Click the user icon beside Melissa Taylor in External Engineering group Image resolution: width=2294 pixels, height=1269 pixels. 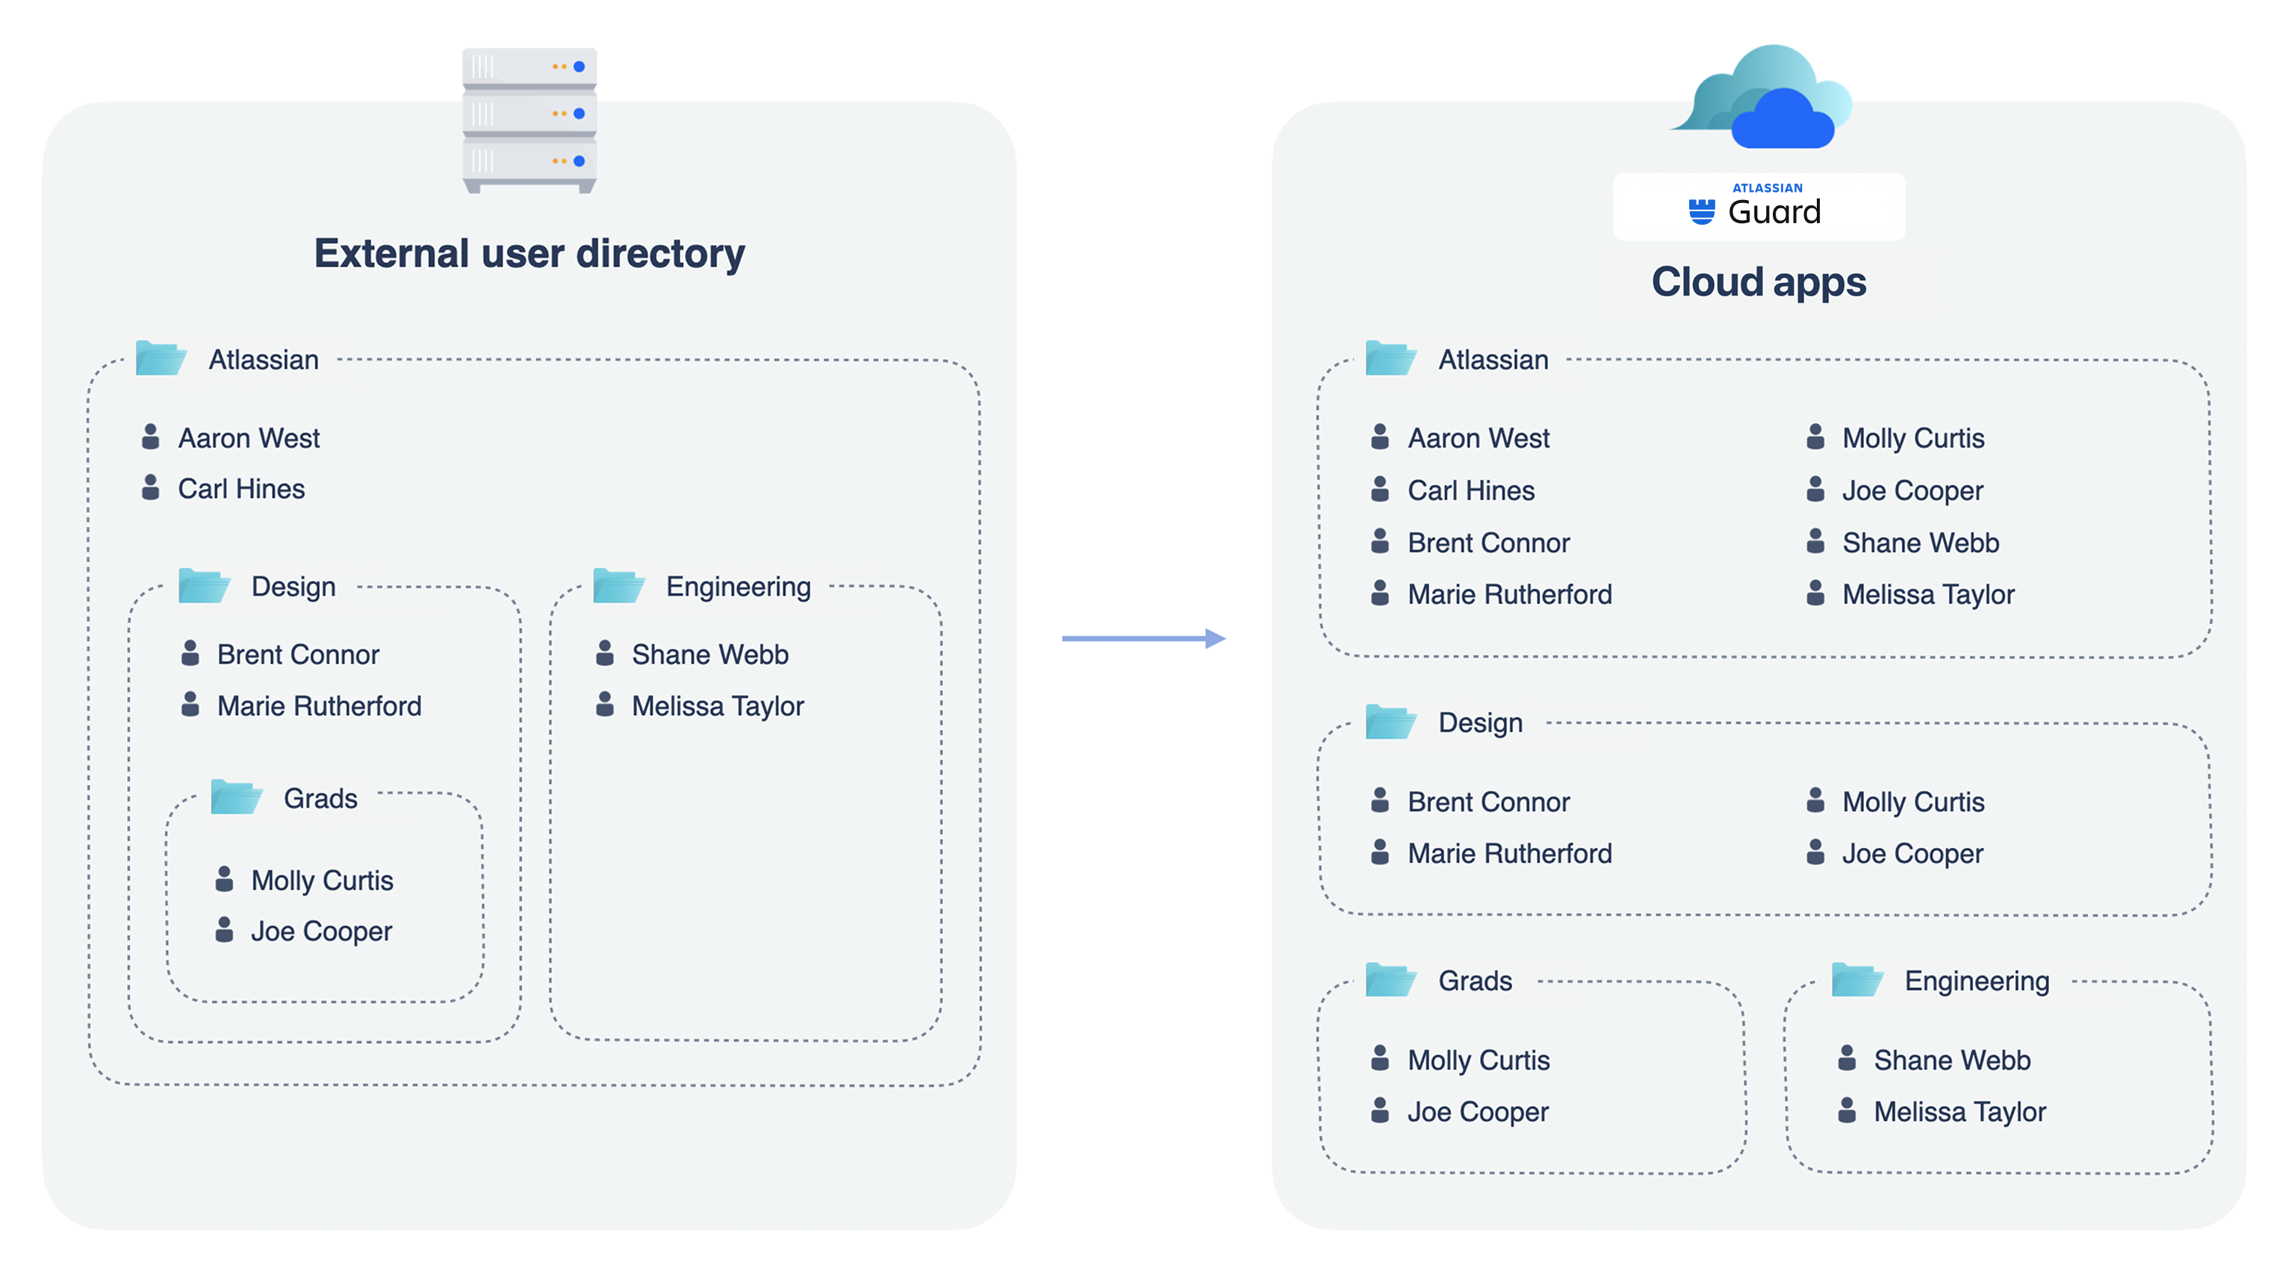tap(605, 704)
